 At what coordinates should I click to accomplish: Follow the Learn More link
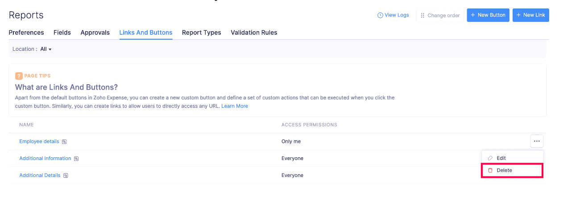click(235, 106)
